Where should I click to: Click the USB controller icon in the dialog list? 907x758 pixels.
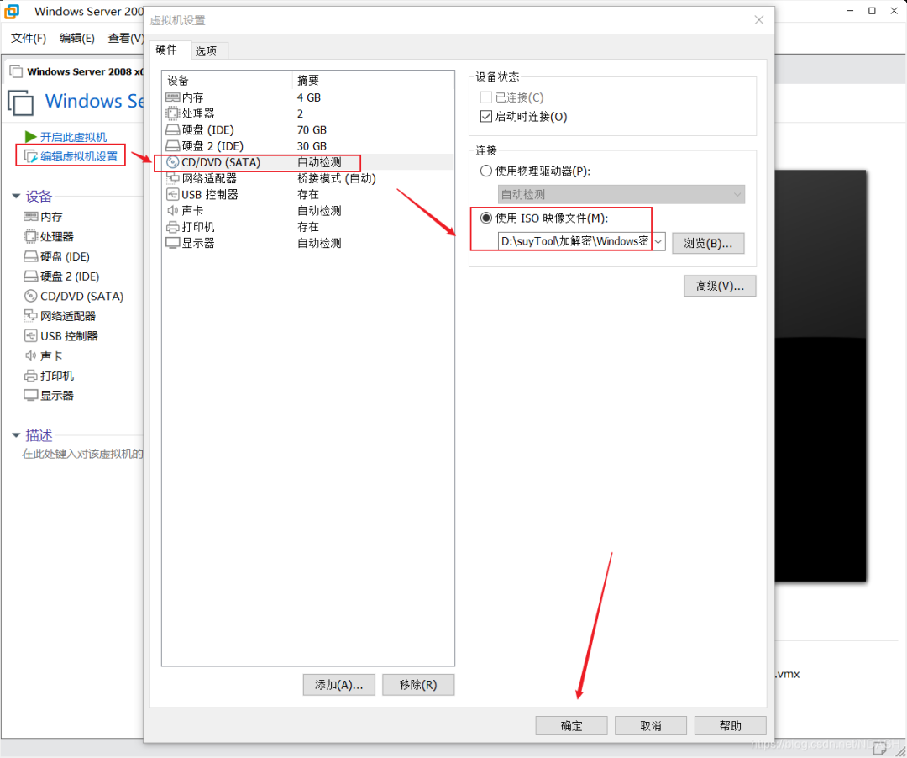(172, 194)
